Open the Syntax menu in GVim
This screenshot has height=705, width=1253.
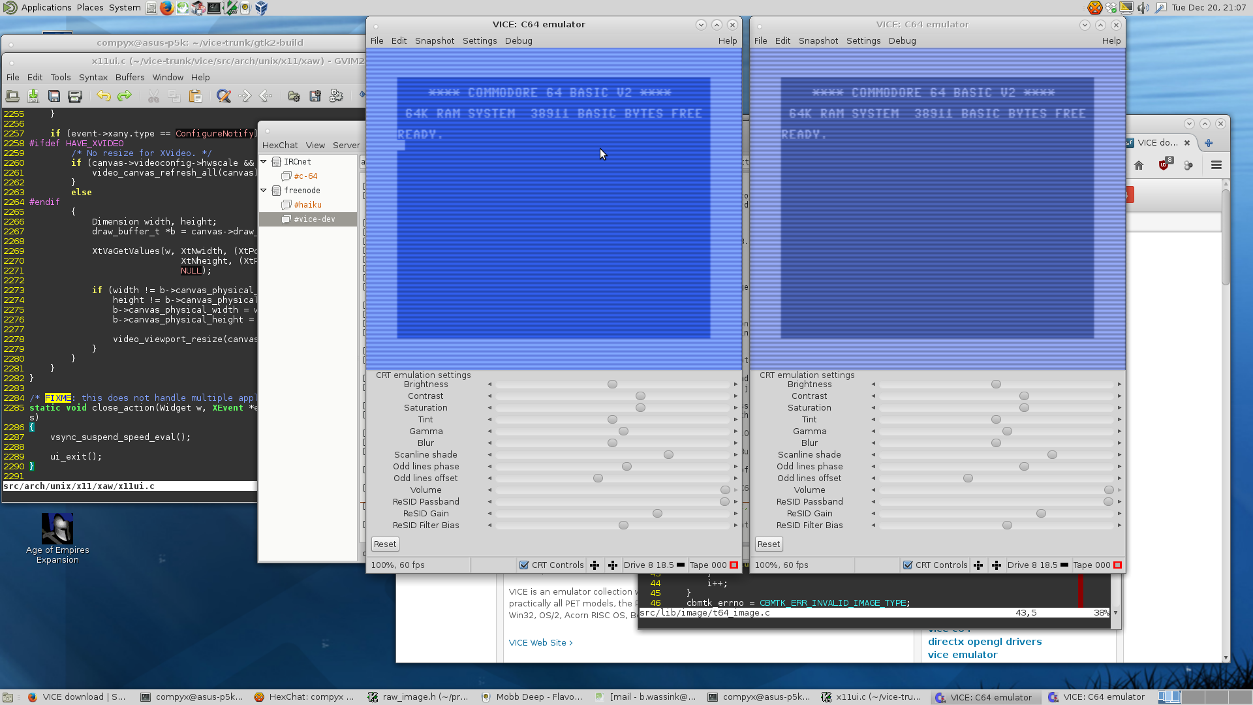(93, 77)
